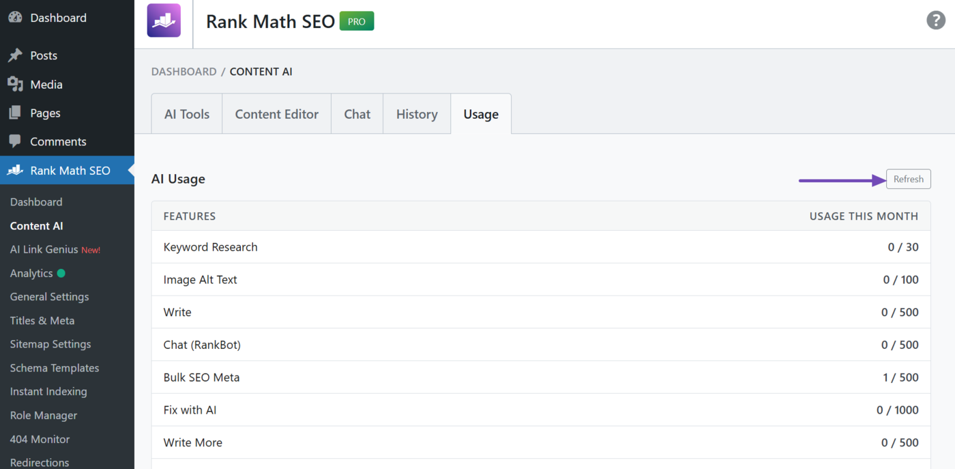
Task: Click the Image Alt Text feature label
Action: tap(201, 280)
